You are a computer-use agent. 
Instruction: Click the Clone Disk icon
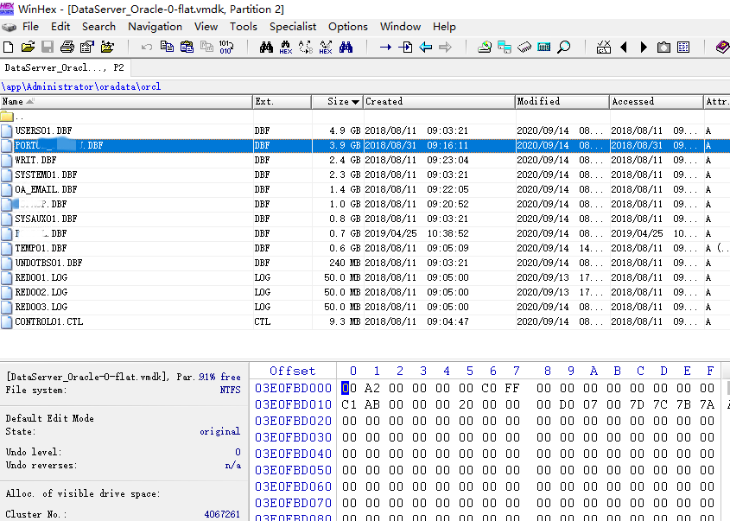[x=505, y=47]
